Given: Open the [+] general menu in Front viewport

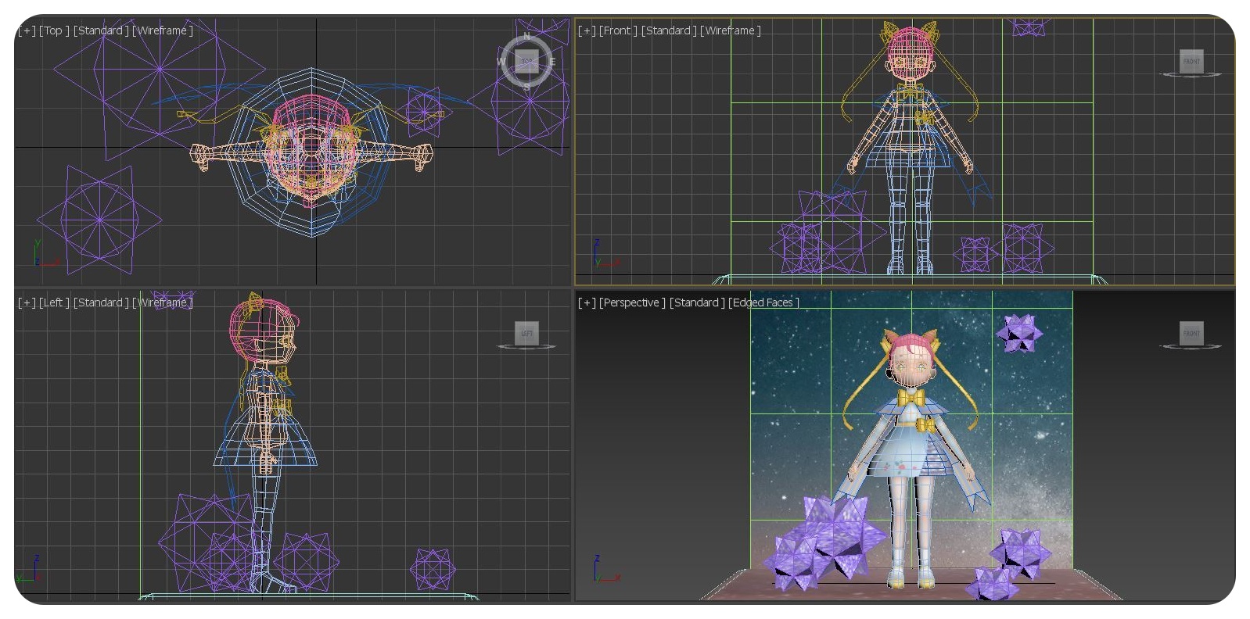Looking at the screenshot, I should [587, 30].
